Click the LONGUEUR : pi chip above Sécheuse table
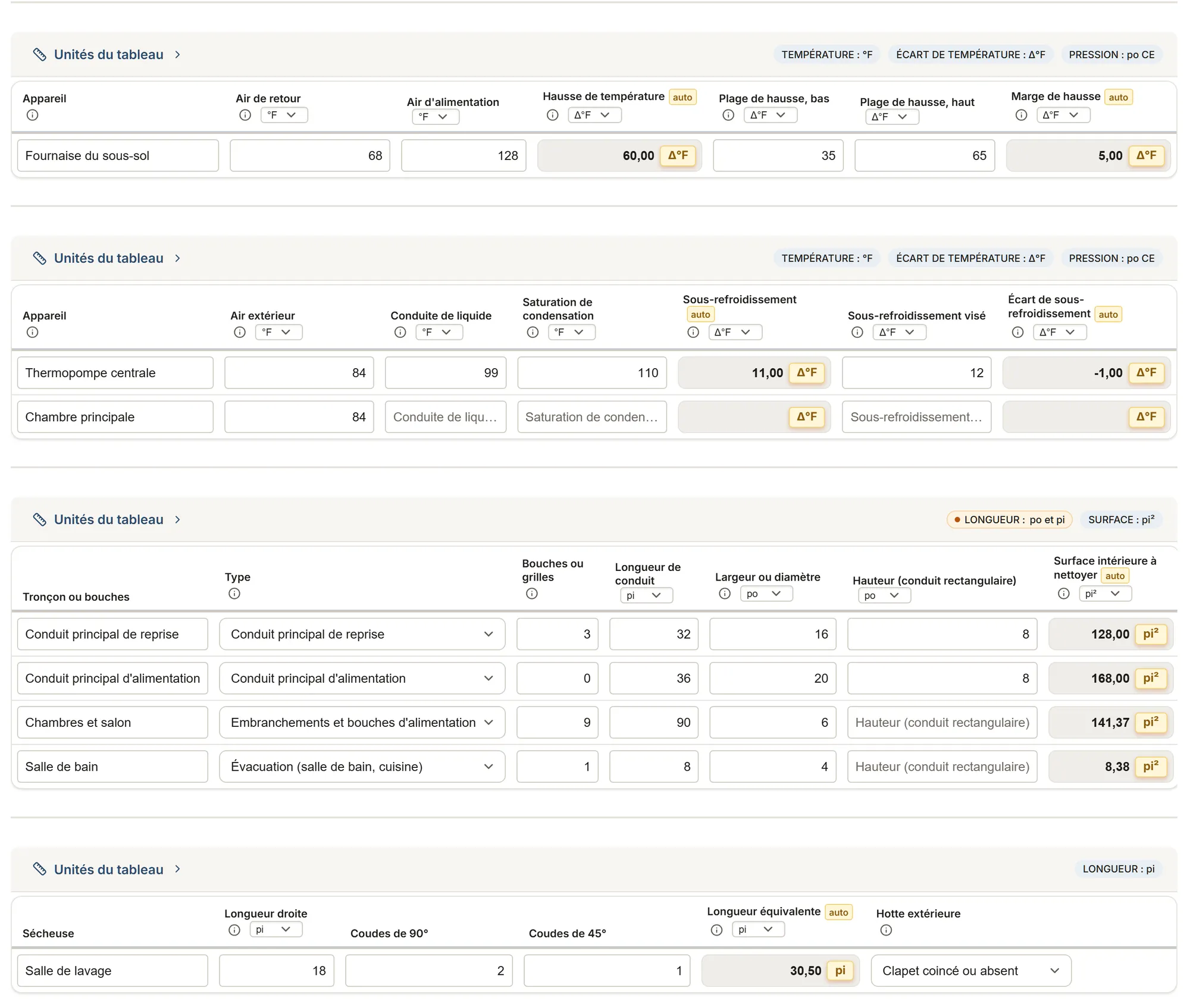The width and height of the screenshot is (1190, 1004). click(1119, 869)
